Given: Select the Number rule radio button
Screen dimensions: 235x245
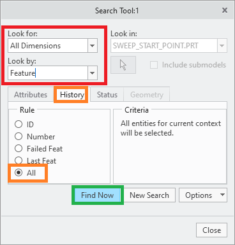Looking at the screenshot, I should click(19, 136).
